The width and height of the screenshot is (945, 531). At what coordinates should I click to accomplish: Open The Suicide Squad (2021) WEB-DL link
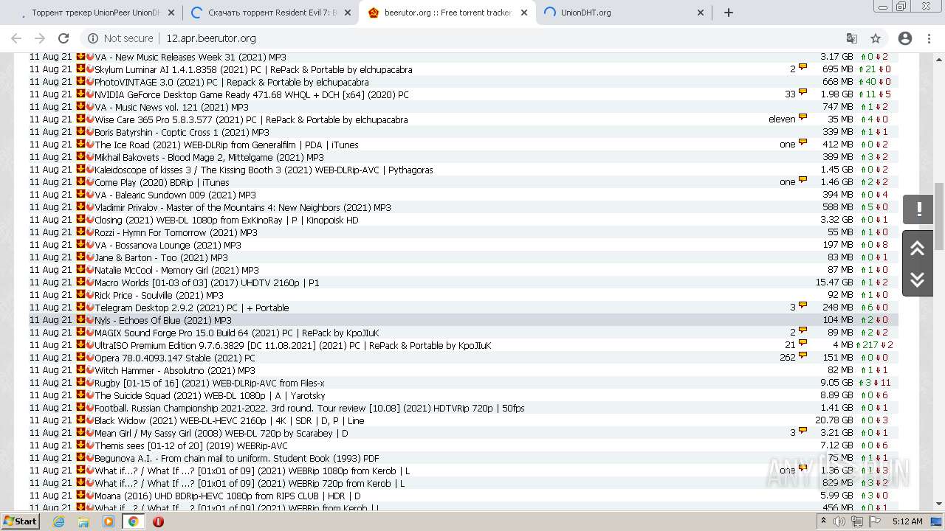[x=210, y=395]
